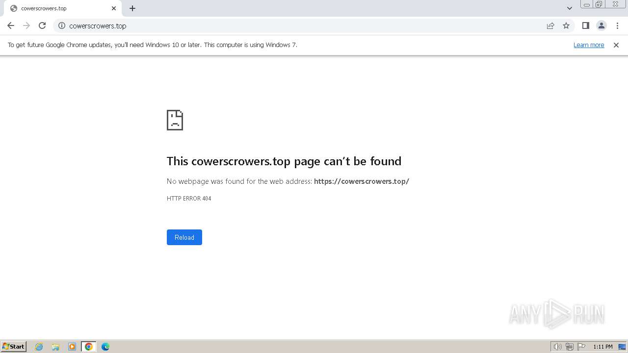Close the cowerscrowers.top tab
This screenshot has height=353, width=628.
click(114, 8)
